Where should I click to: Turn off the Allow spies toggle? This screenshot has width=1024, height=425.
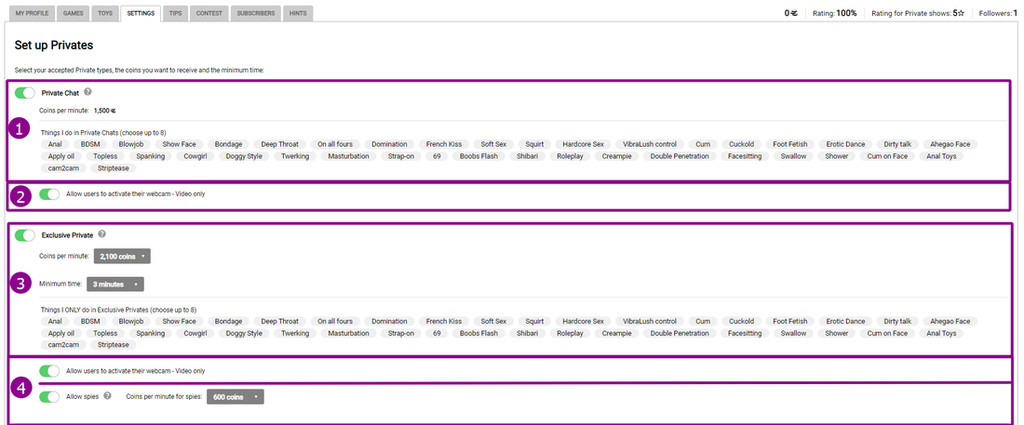(x=49, y=396)
